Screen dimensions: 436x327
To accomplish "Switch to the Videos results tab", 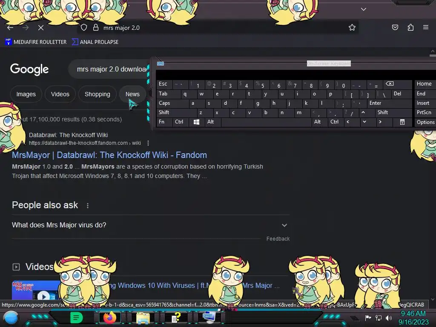I will [x=60, y=94].
